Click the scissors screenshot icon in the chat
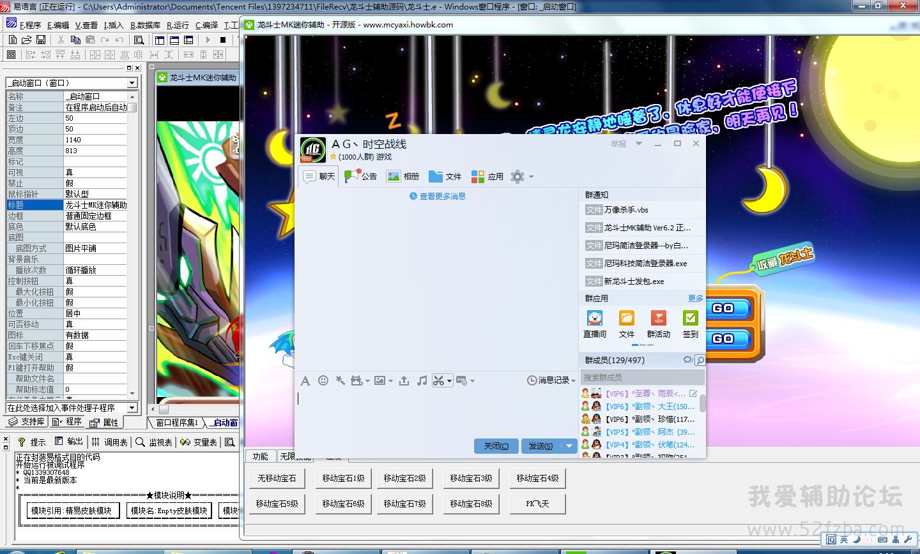 pyautogui.click(x=438, y=380)
